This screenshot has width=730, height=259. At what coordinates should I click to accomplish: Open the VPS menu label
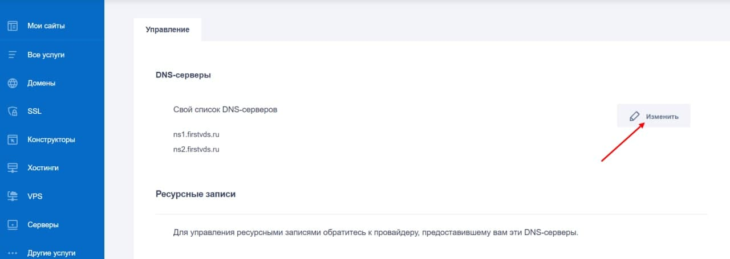click(x=35, y=196)
